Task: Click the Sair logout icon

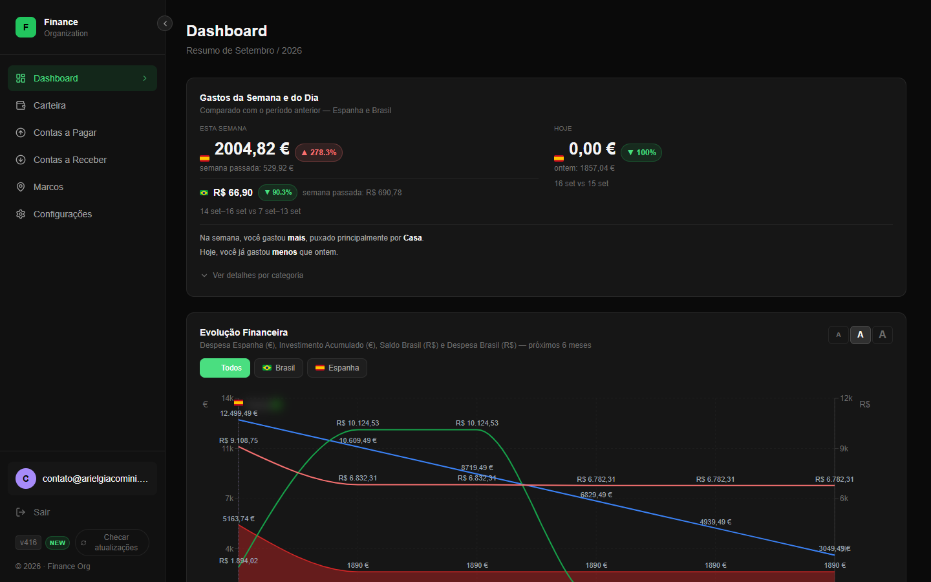Action: pos(21,512)
